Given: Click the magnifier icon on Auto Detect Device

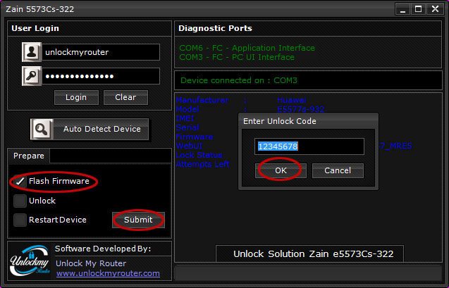Looking at the screenshot, I should [x=42, y=130].
